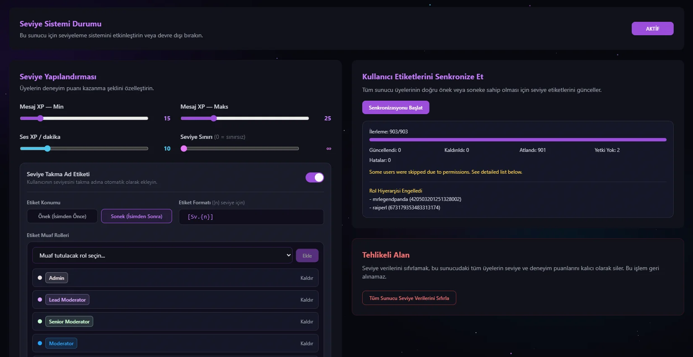Click the Mesaj XP Min value 15
Viewport: 693px width, 357px height.
pyautogui.click(x=167, y=118)
